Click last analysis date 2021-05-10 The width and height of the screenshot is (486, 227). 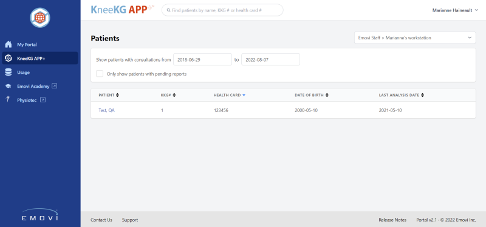click(390, 110)
